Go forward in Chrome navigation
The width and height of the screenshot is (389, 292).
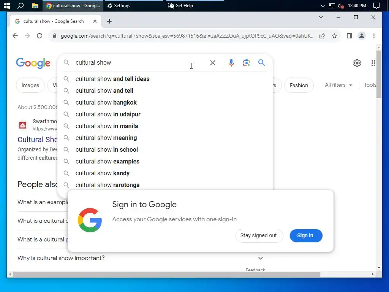click(x=27, y=36)
